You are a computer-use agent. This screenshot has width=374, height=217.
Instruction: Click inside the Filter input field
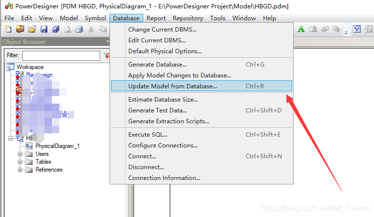pos(61,56)
